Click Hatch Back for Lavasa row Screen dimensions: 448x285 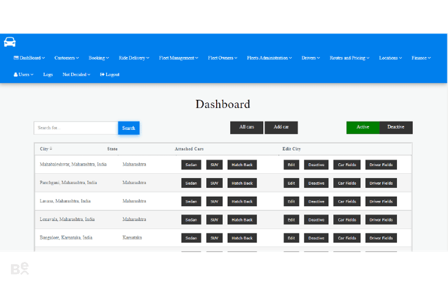pos(242,201)
